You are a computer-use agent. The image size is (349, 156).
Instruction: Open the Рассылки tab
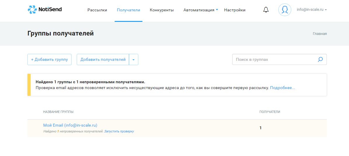coord(97,10)
